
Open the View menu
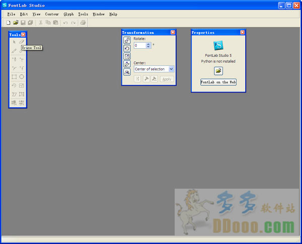tap(36, 14)
